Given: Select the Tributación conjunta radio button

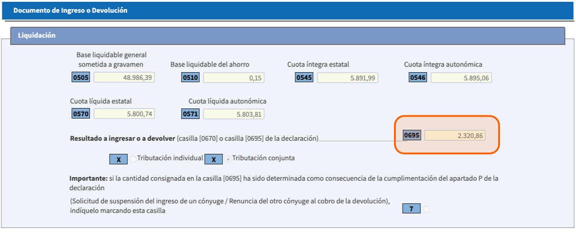Looking at the screenshot, I should [228, 159].
